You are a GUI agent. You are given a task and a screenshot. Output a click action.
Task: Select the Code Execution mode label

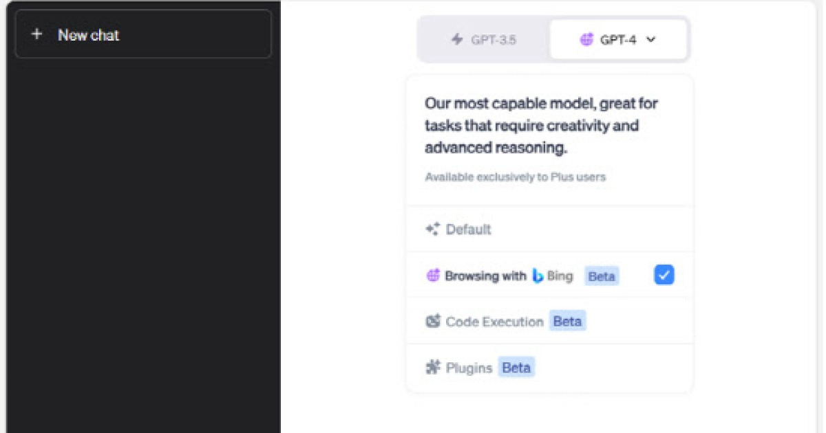[x=494, y=322]
